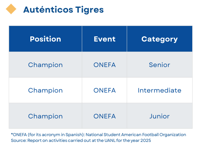
Task: Click the Senior category cell
Action: point(160,65)
